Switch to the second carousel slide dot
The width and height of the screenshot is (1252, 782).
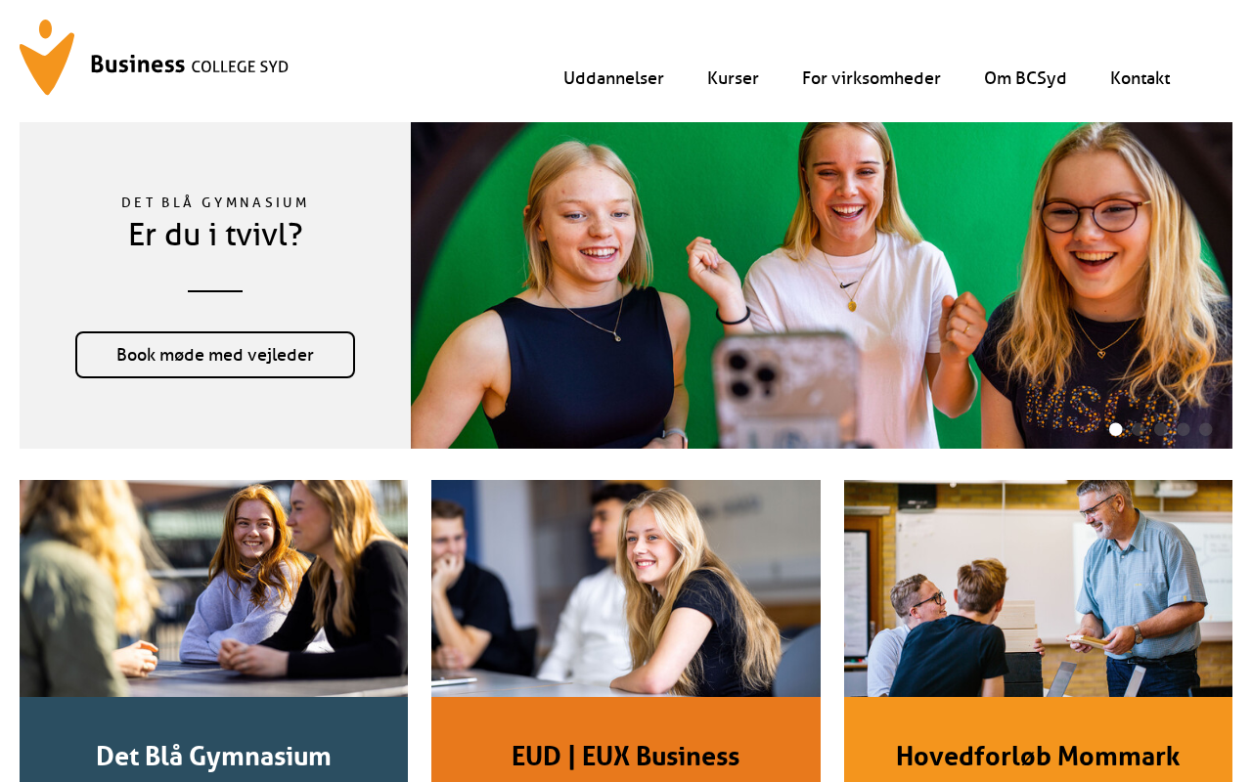point(1139,429)
